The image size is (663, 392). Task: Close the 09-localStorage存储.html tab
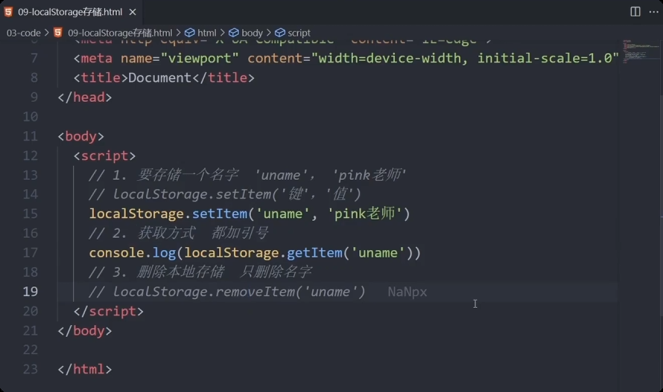pos(133,12)
